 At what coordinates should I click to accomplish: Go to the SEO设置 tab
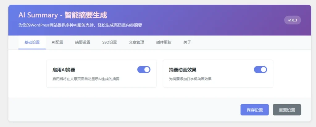coord(110,43)
